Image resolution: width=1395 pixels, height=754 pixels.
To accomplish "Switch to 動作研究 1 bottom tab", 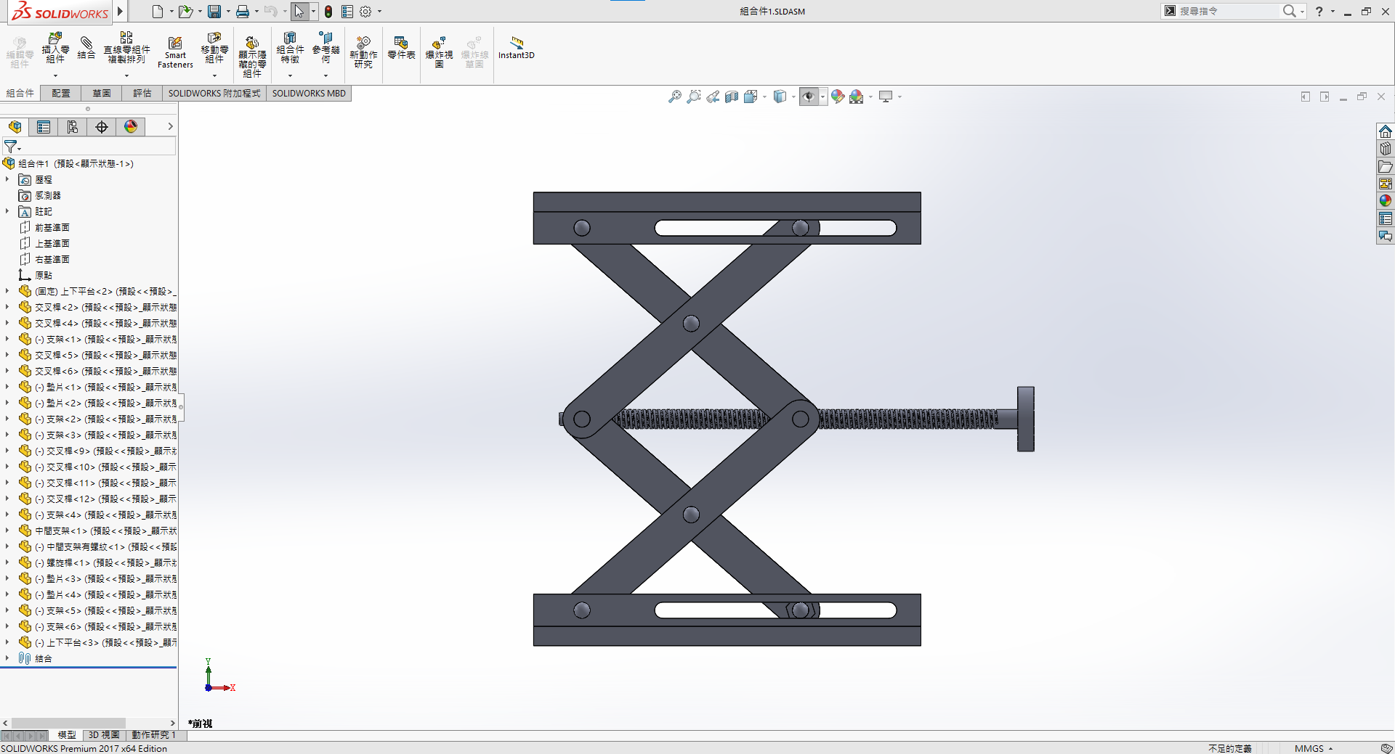I will (153, 735).
